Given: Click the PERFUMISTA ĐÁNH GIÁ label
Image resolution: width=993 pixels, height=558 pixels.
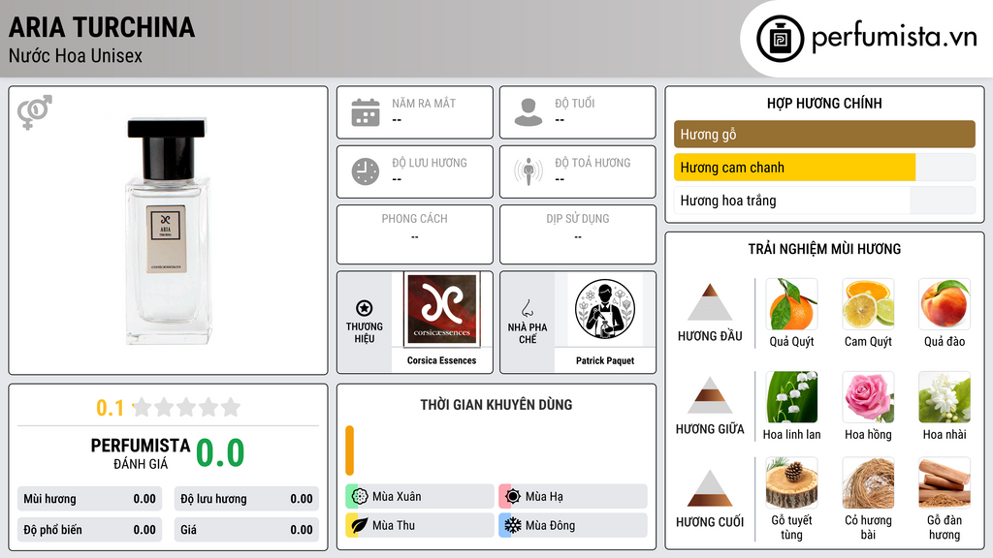Looking at the screenshot, I should coord(141,453).
